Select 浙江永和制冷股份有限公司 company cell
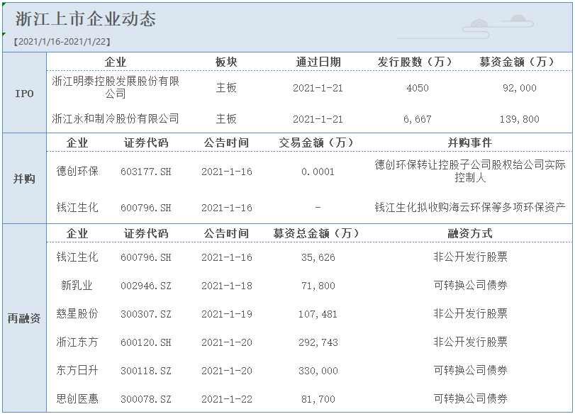 (x=116, y=119)
